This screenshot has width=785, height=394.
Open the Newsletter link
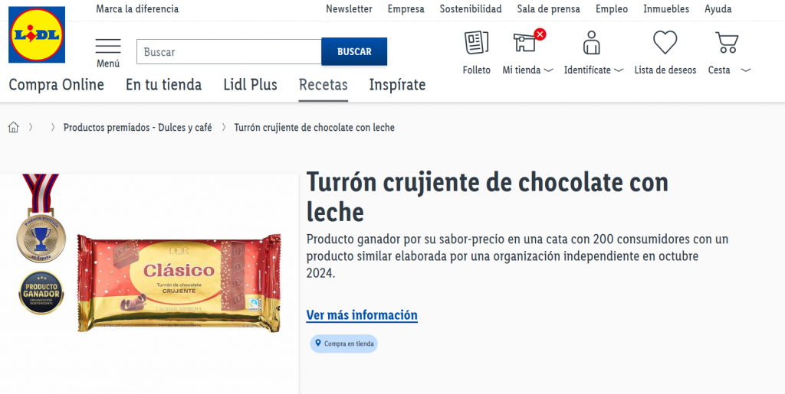coord(349,9)
